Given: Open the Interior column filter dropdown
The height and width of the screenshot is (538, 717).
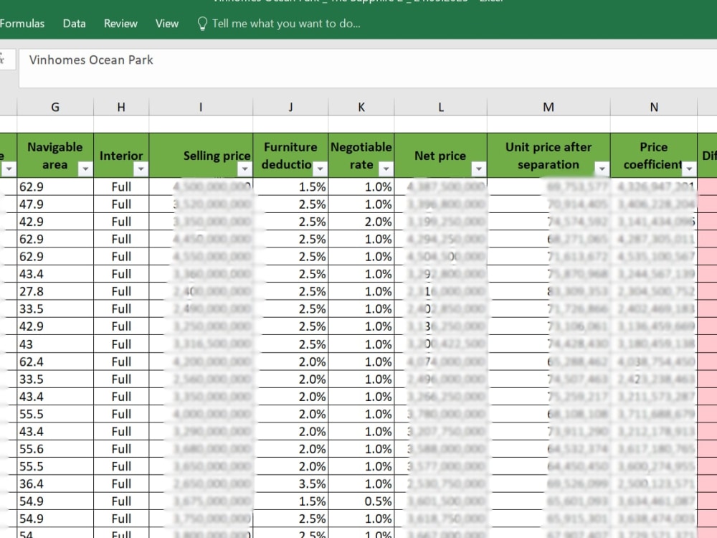Looking at the screenshot, I should pyautogui.click(x=141, y=169).
